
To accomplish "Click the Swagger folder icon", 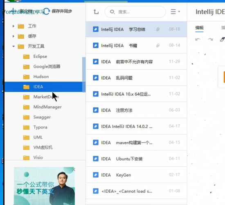I will pyautogui.click(x=26, y=117).
